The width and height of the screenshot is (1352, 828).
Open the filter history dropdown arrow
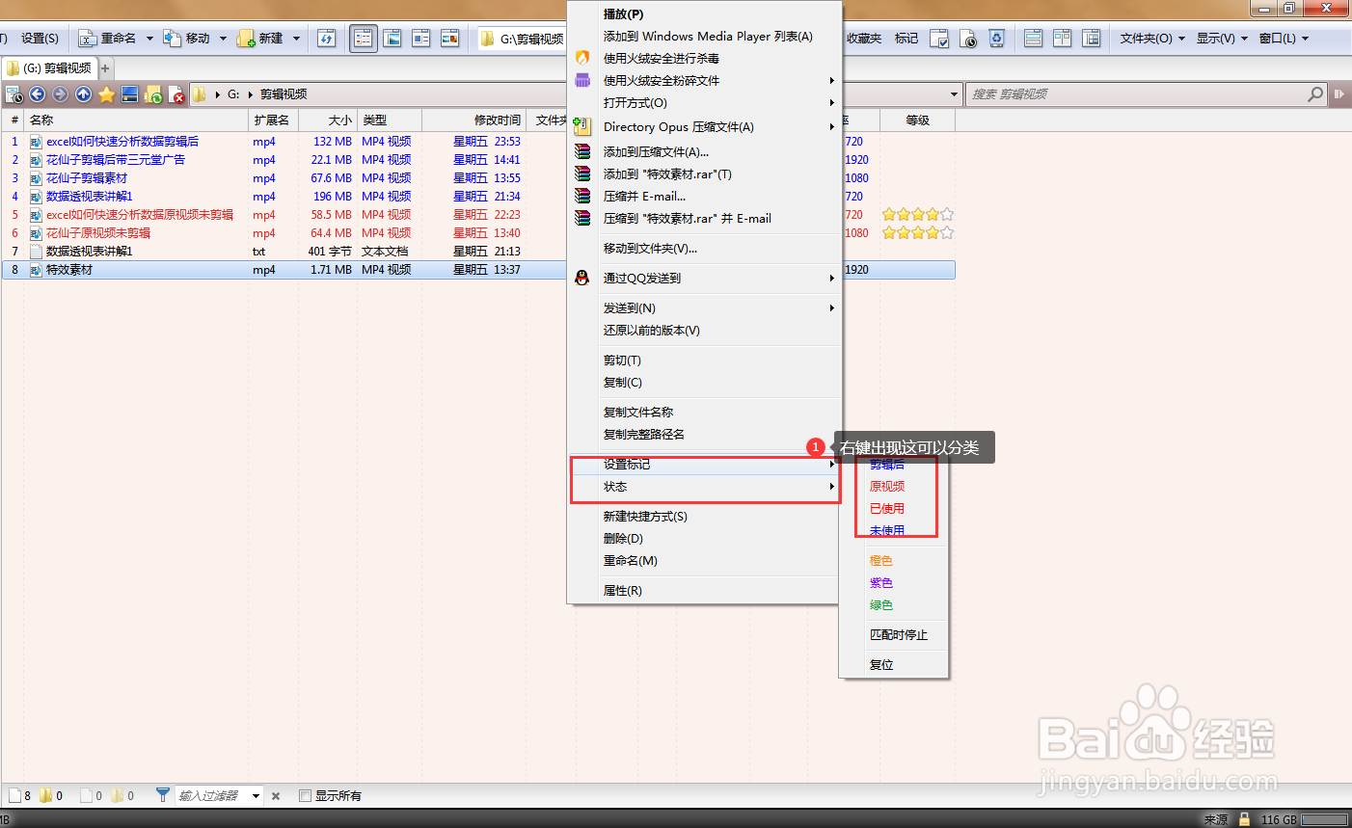point(256,795)
